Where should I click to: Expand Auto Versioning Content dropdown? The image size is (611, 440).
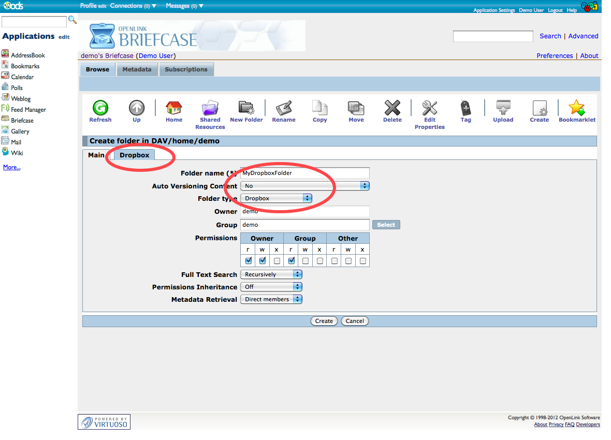point(304,186)
